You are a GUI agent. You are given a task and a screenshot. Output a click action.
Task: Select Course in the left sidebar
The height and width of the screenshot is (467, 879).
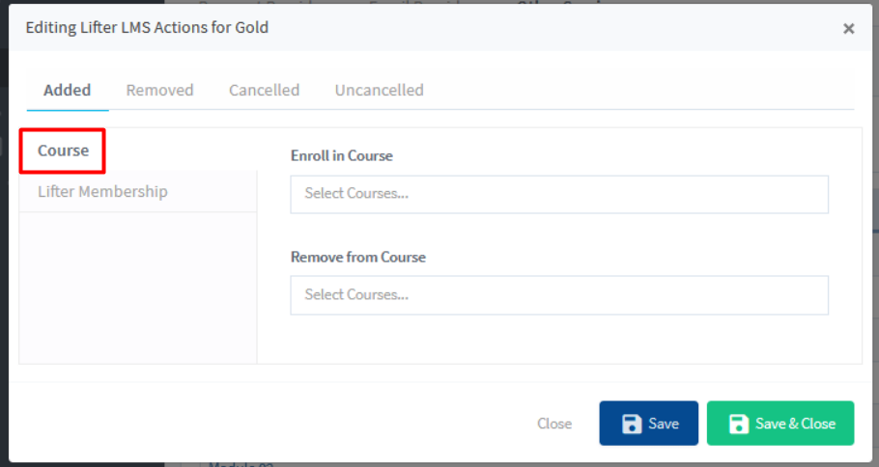pos(63,151)
